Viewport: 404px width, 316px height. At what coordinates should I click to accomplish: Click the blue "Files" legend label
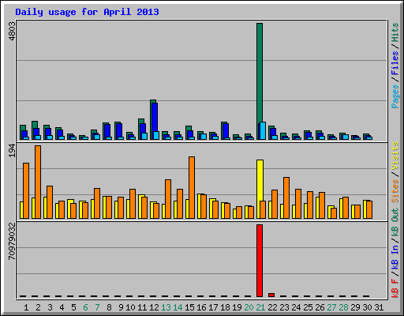pyautogui.click(x=395, y=63)
